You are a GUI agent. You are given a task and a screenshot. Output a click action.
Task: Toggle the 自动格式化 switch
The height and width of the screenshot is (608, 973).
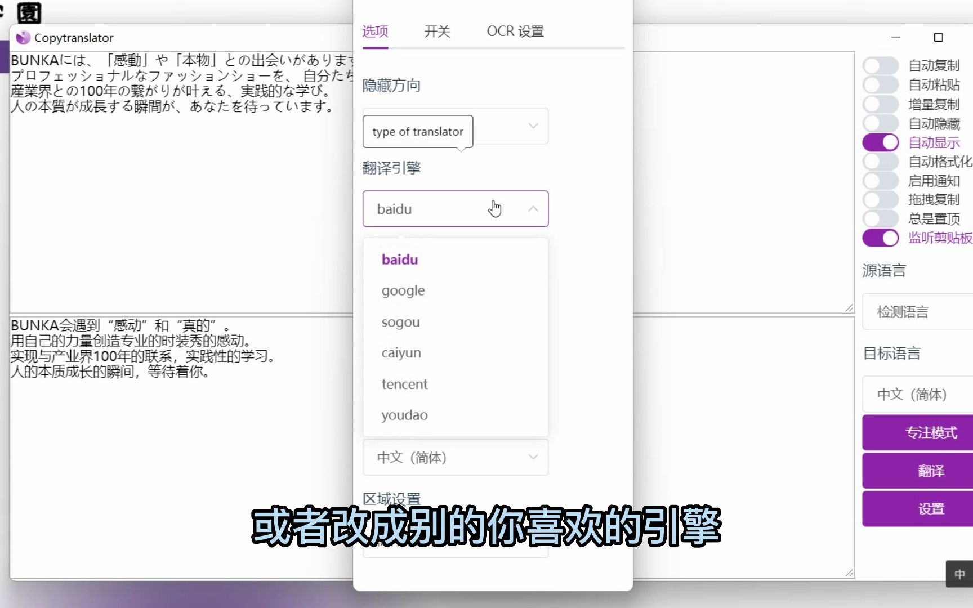point(881,162)
